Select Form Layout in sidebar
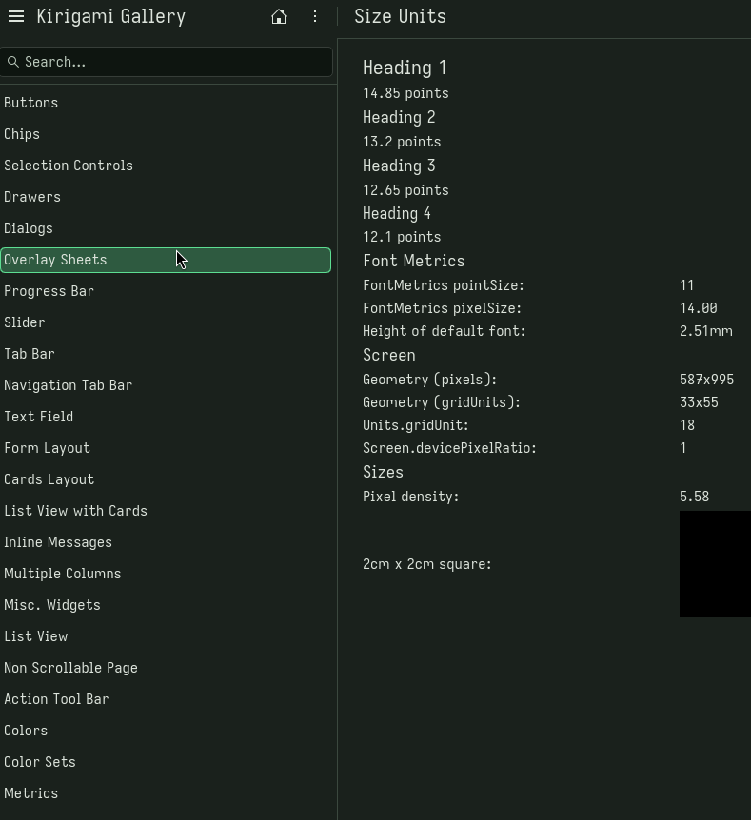This screenshot has height=820, width=751. coord(47,448)
